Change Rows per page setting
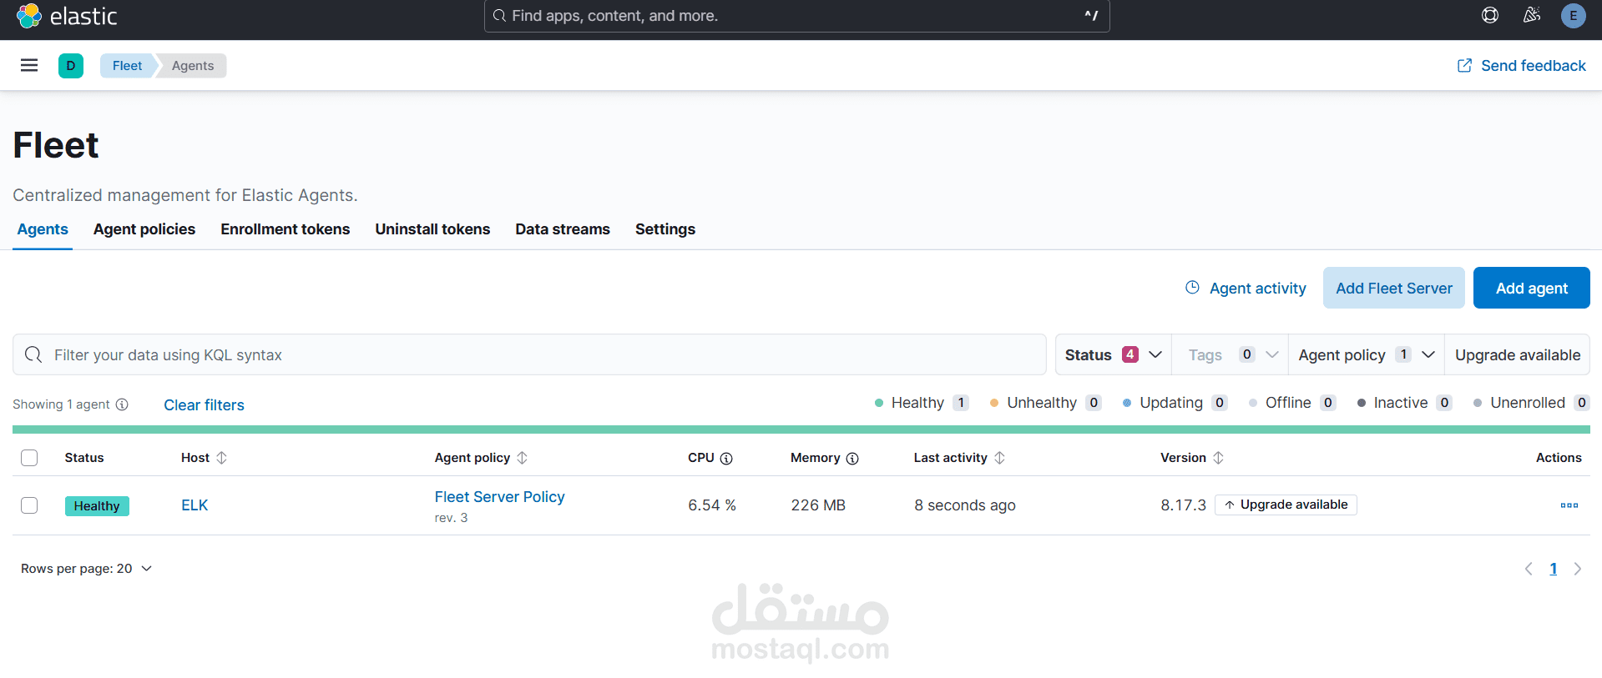 point(87,569)
